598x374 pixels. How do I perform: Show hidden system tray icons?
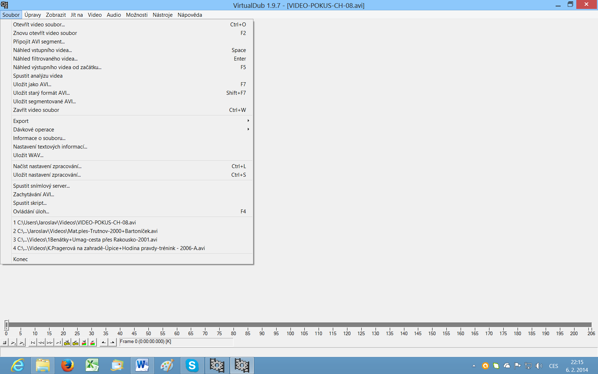click(474, 366)
